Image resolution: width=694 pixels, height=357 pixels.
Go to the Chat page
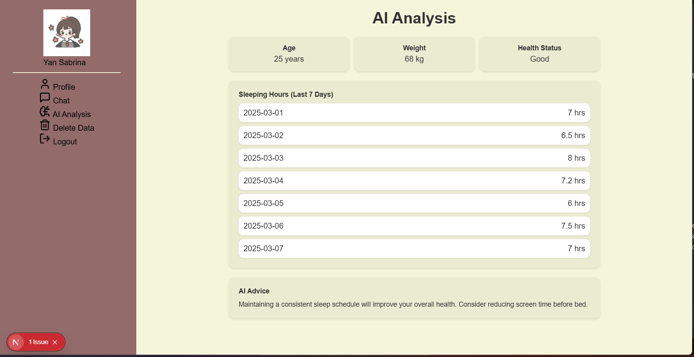61,101
